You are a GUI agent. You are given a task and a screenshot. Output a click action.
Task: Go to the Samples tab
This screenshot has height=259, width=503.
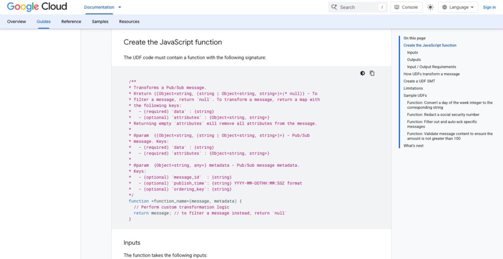click(x=100, y=22)
